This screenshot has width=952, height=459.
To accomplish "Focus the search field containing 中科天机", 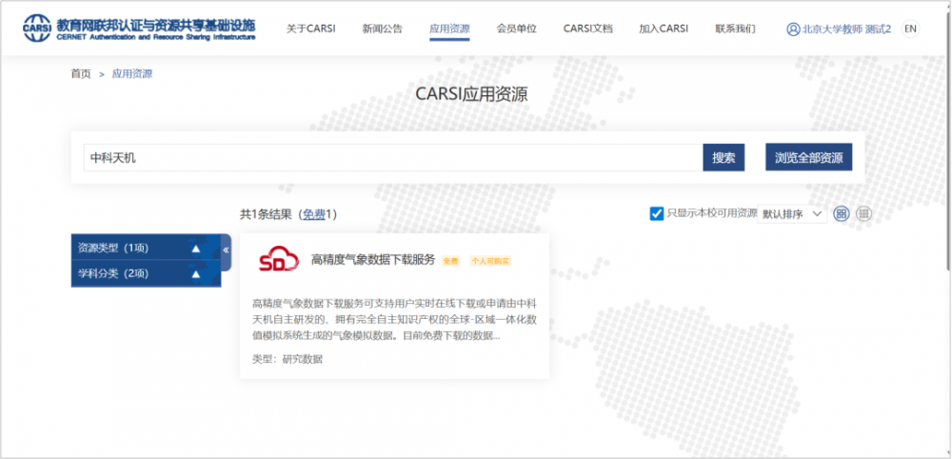I will click(x=393, y=158).
